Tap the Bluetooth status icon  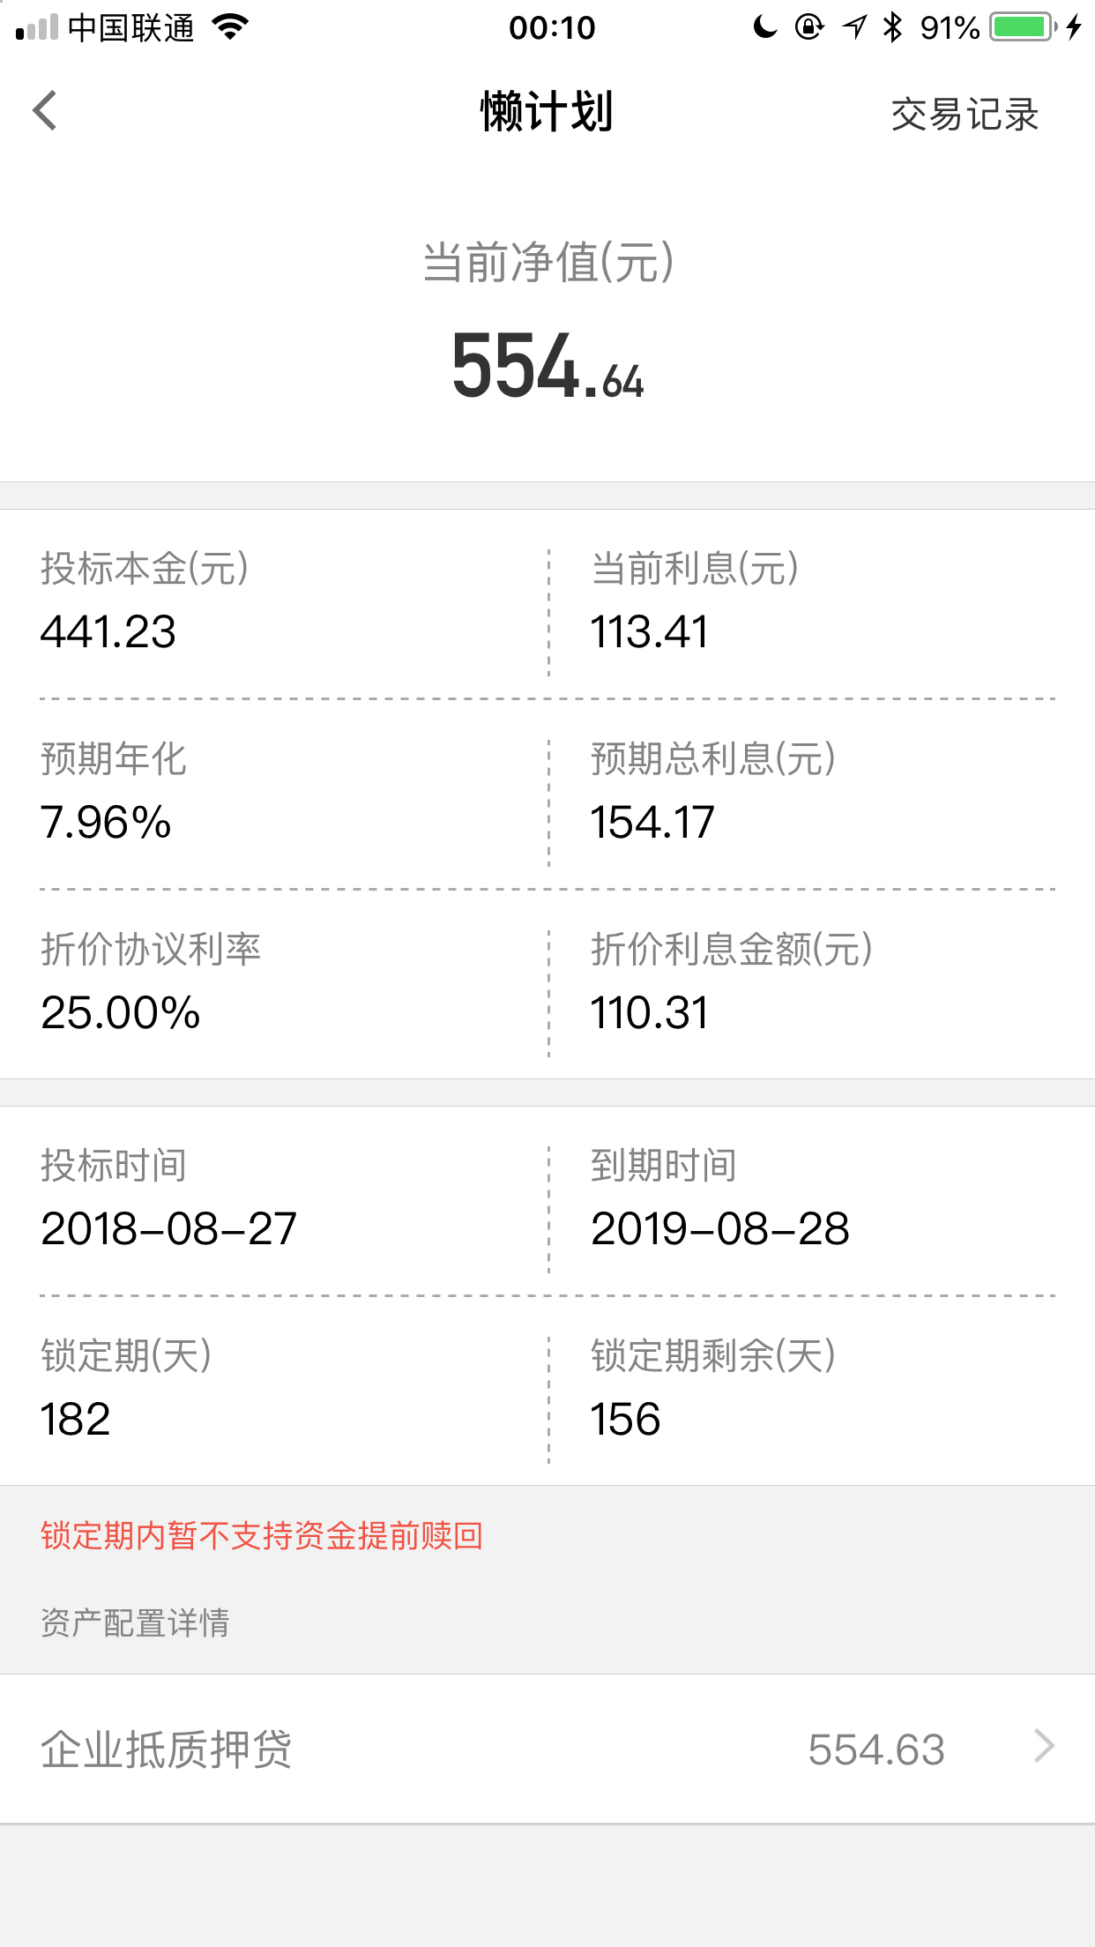coord(893,27)
